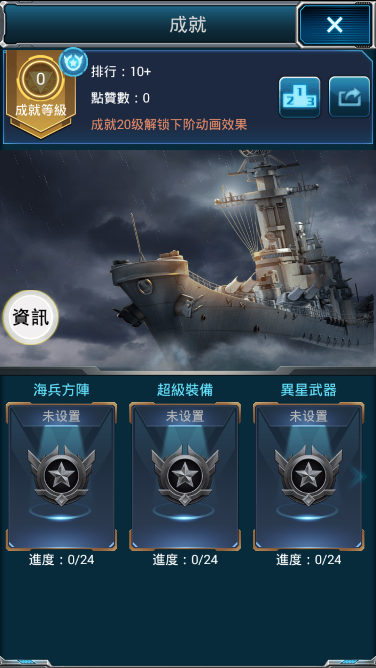Check 異星武器 progress 0/24 text

tap(309, 560)
